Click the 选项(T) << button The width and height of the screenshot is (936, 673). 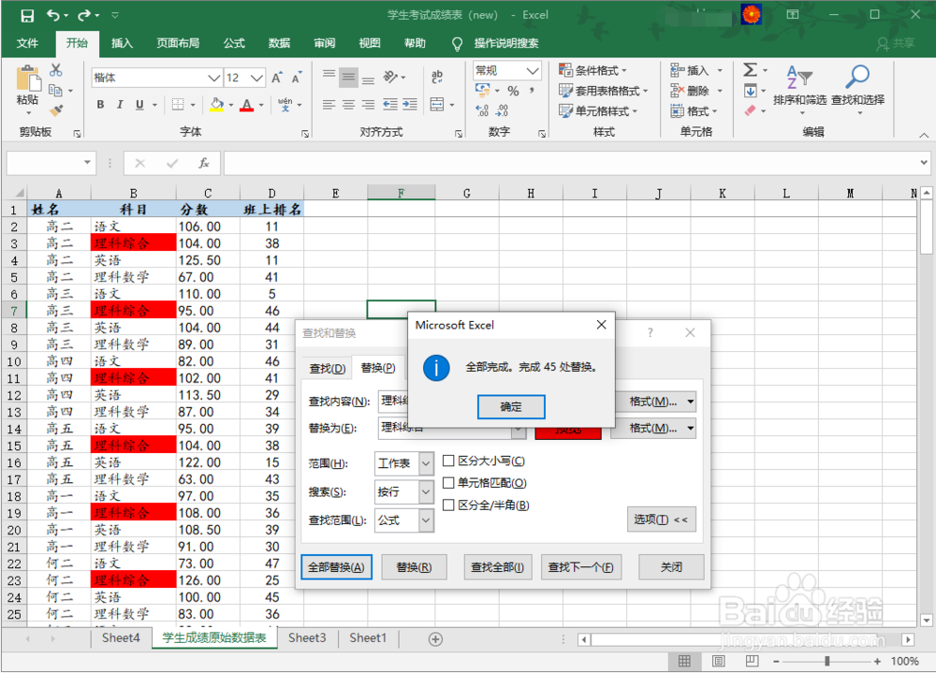pyautogui.click(x=661, y=519)
